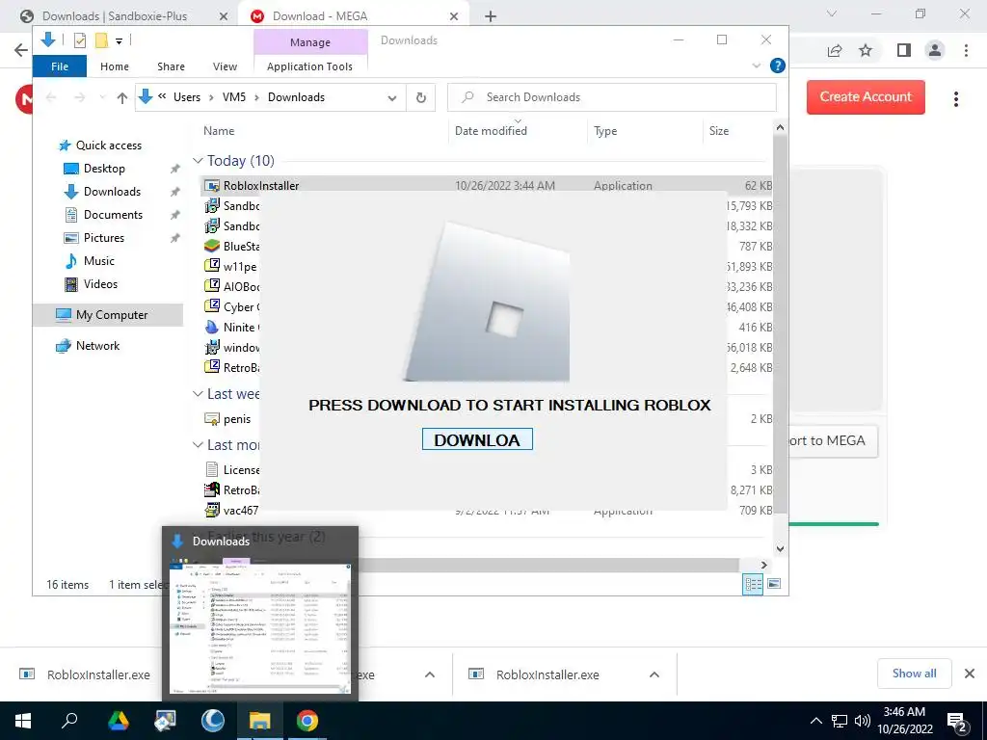
Task: Switch to the Share ribbon tab
Action: [x=172, y=66]
